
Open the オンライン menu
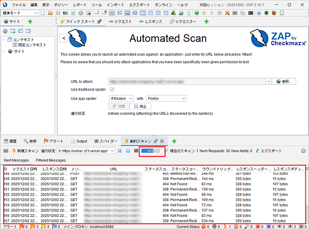[x=163, y=5]
